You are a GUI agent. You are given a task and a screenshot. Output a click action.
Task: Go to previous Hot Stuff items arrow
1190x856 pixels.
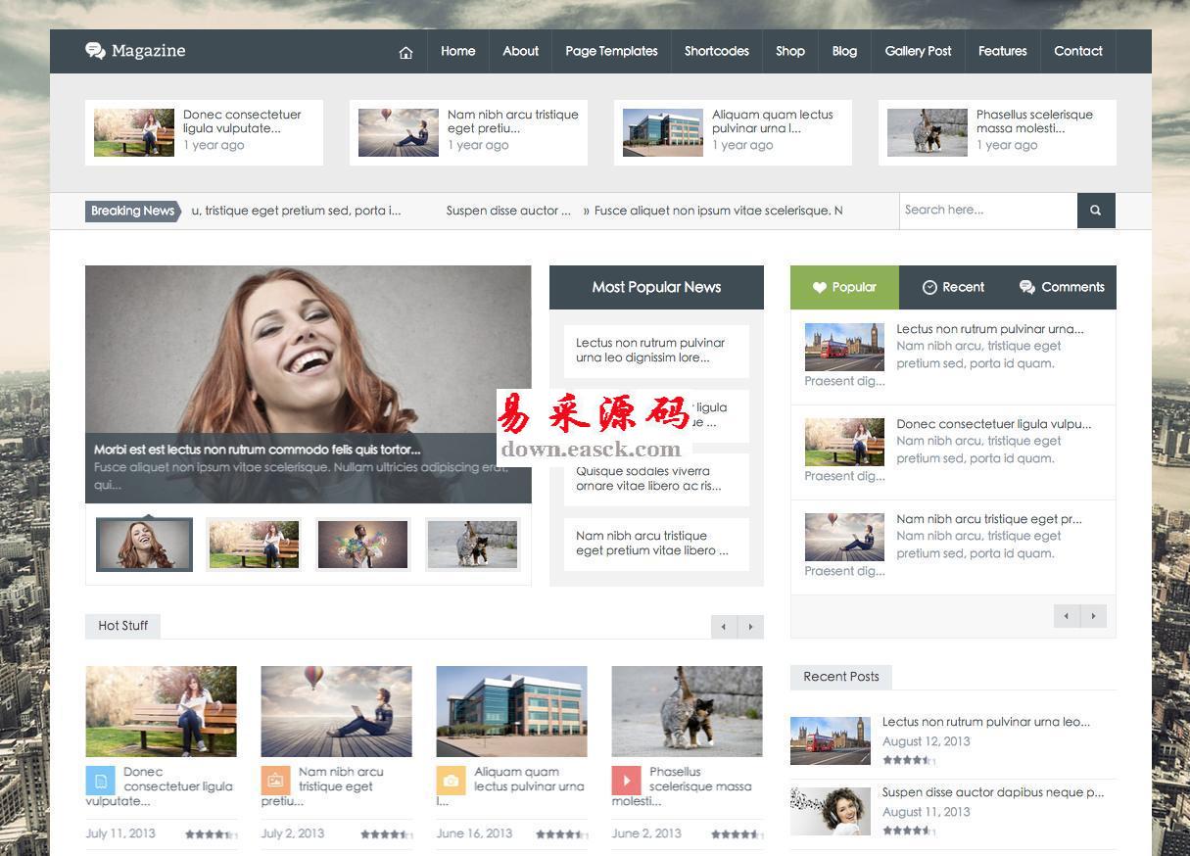724,627
